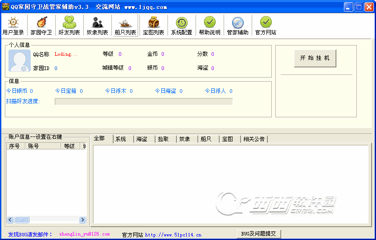Sort by the 等级 column header in account list
376x240 pixels.
click(x=70, y=146)
